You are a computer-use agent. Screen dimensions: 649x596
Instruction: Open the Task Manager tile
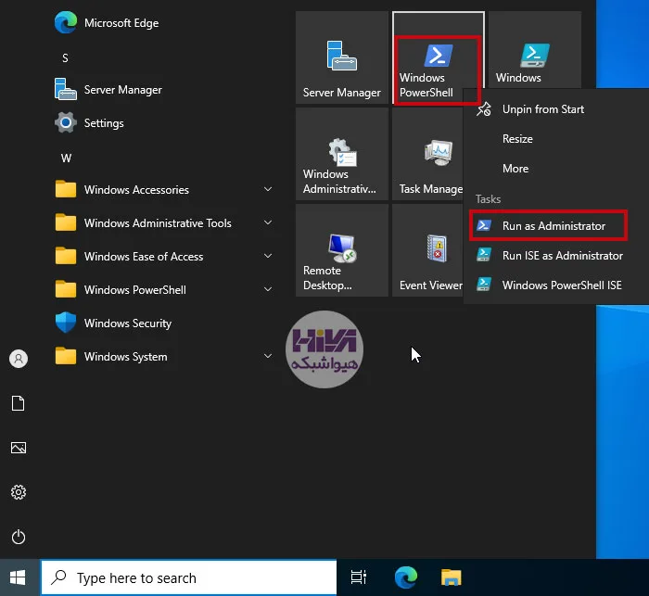click(x=427, y=154)
